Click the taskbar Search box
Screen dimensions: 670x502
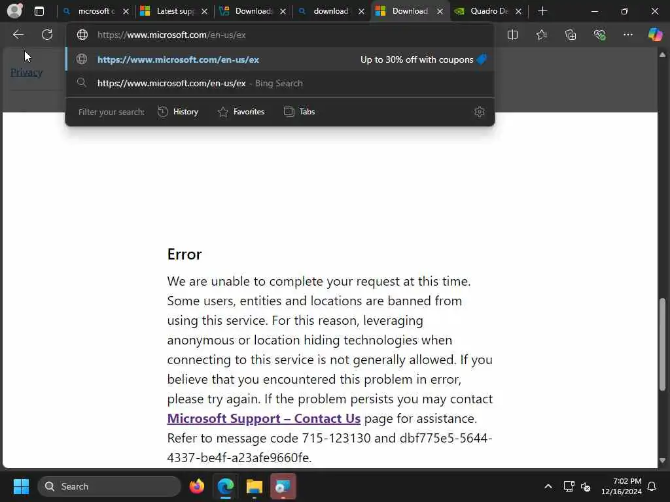[109, 486]
